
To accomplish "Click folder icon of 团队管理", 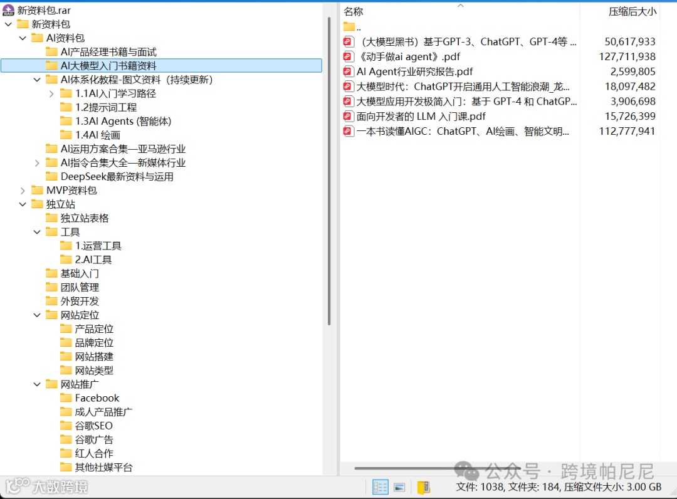I will pyautogui.click(x=52, y=287).
